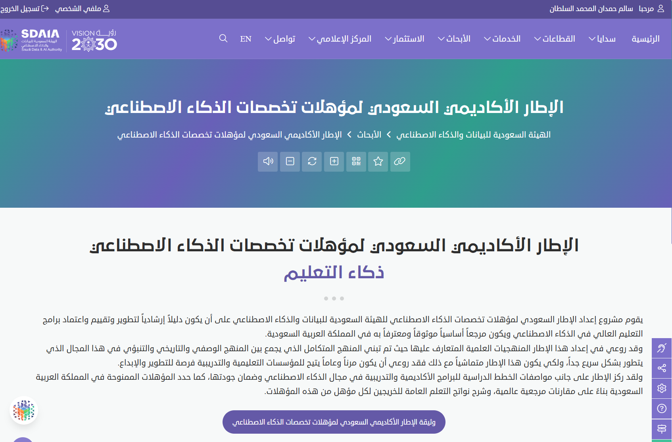672x442 pixels.
Task: Expand the القطاعات dropdown menu
Action: click(x=555, y=39)
